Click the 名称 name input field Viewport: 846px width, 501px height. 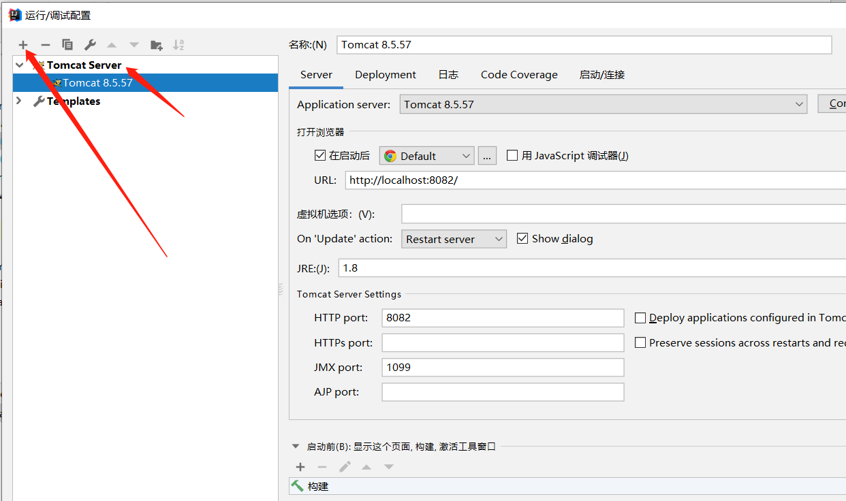584,45
